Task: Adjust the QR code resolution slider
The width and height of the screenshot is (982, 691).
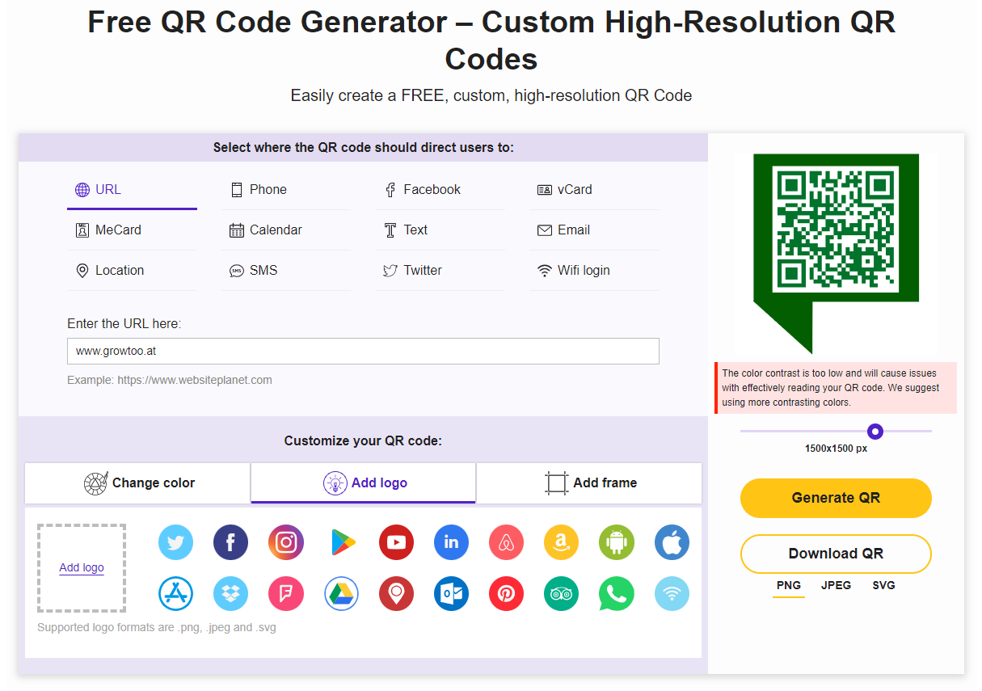Action: pos(875,432)
